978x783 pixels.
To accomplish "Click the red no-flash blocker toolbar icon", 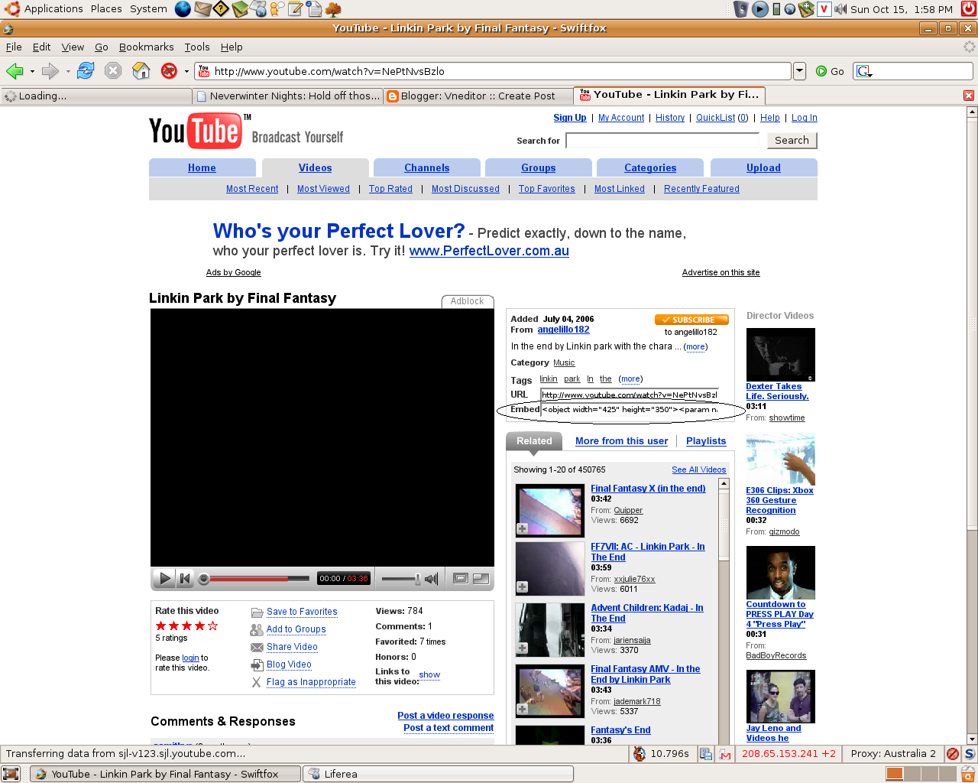I will (169, 71).
